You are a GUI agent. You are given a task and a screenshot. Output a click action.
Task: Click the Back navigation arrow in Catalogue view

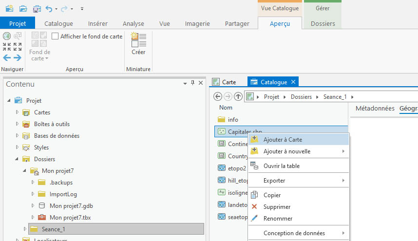218,96
